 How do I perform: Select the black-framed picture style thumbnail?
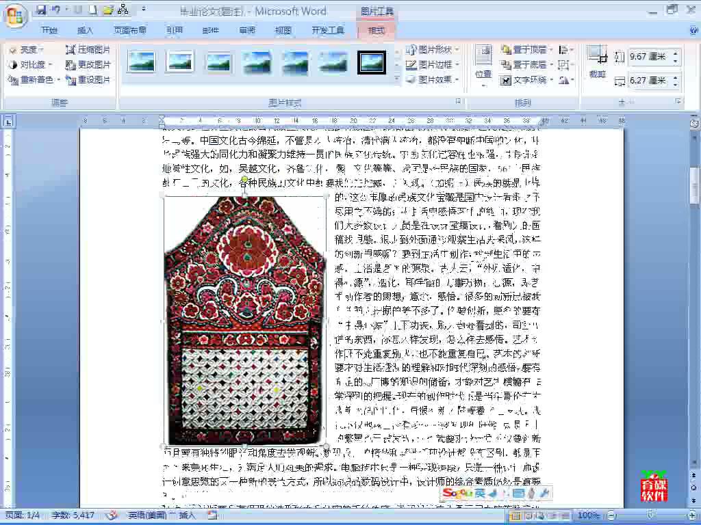(372, 62)
